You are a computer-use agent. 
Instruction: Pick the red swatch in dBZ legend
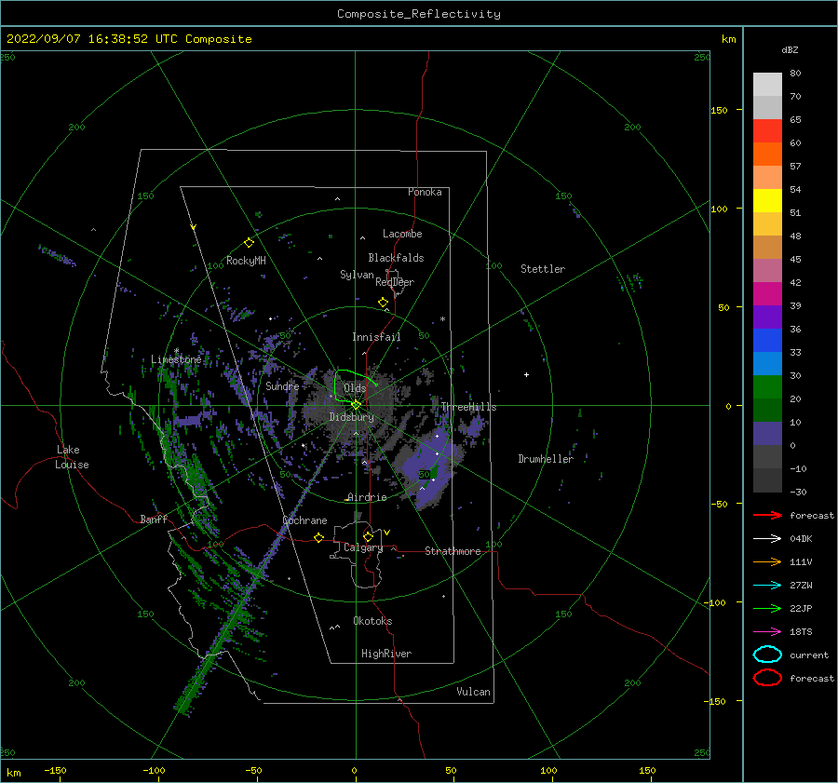[767, 131]
